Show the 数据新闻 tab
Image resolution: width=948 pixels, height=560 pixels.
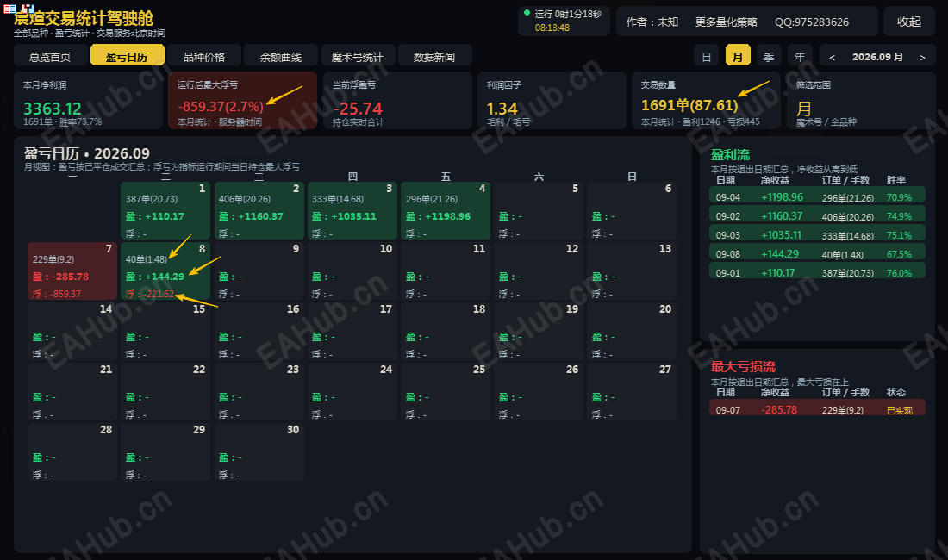(434, 57)
